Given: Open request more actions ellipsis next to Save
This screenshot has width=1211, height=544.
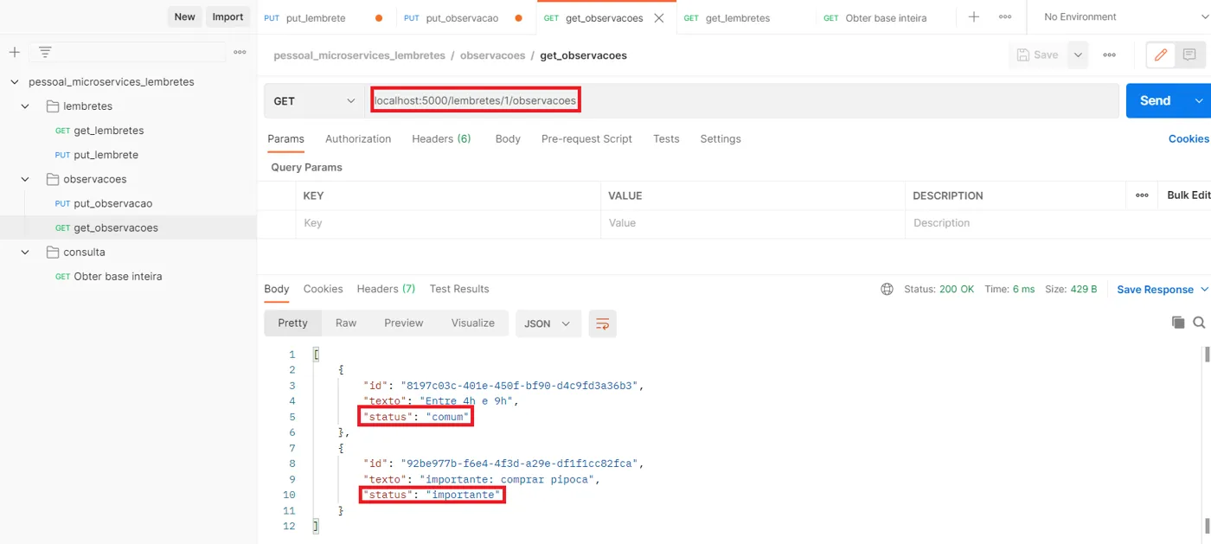Looking at the screenshot, I should [x=1109, y=54].
